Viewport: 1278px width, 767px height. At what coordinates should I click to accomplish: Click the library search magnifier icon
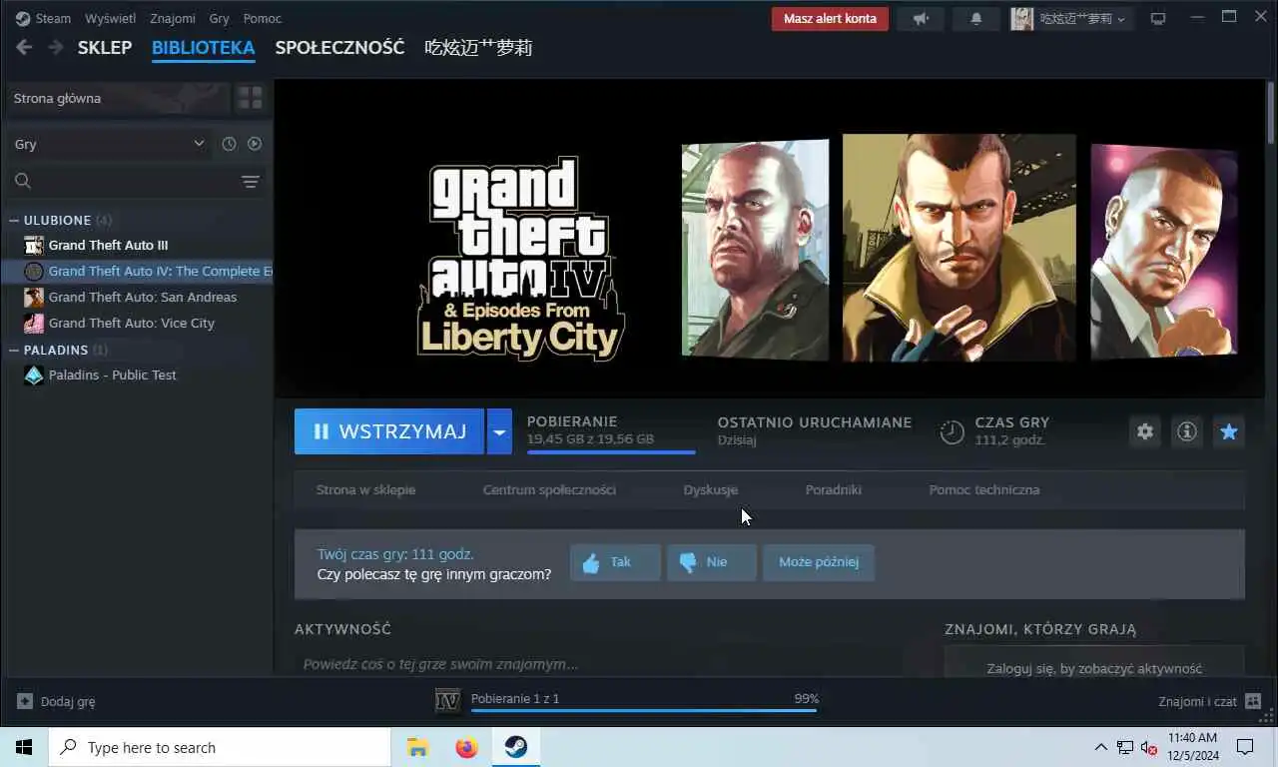coord(23,181)
